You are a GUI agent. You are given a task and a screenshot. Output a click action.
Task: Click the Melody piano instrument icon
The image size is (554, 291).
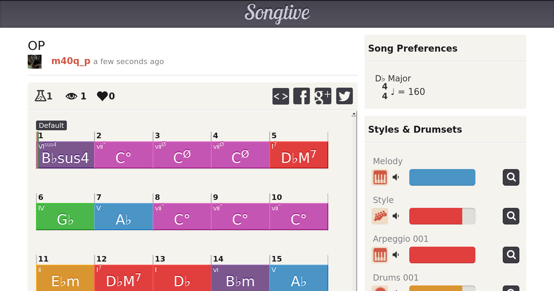point(380,177)
